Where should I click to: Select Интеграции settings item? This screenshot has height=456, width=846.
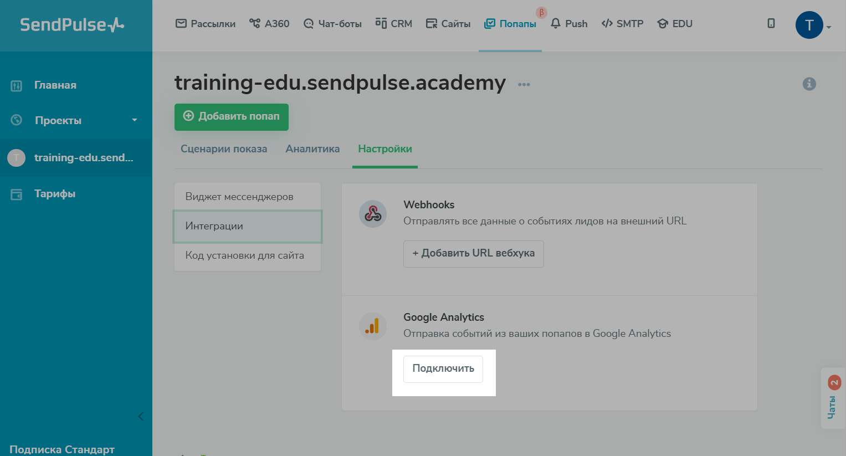coord(248,226)
